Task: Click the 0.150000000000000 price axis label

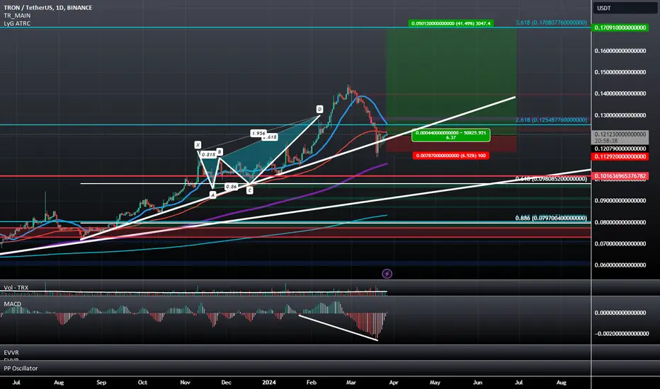Action: click(620, 72)
